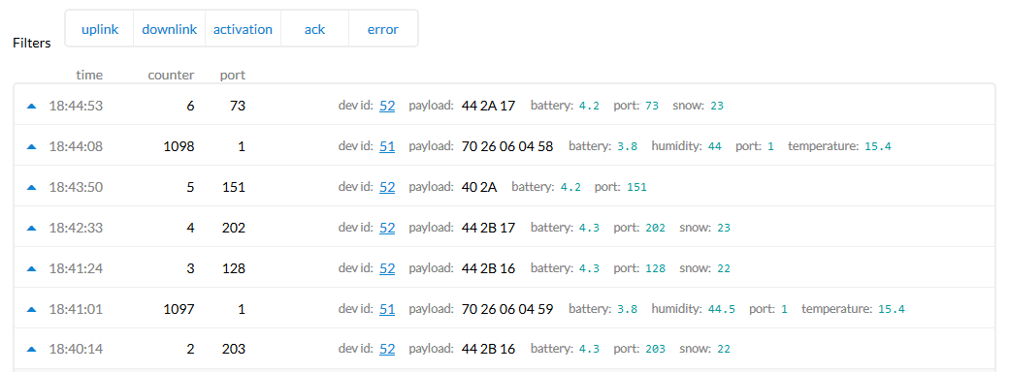Click the up-arrow icon next to 18:40:14
This screenshot has width=1009, height=372.
[x=31, y=350]
